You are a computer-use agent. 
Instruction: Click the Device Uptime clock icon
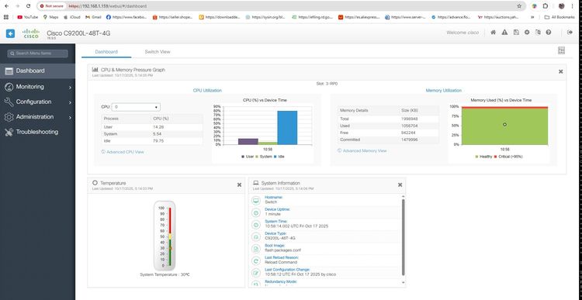[x=256, y=213]
